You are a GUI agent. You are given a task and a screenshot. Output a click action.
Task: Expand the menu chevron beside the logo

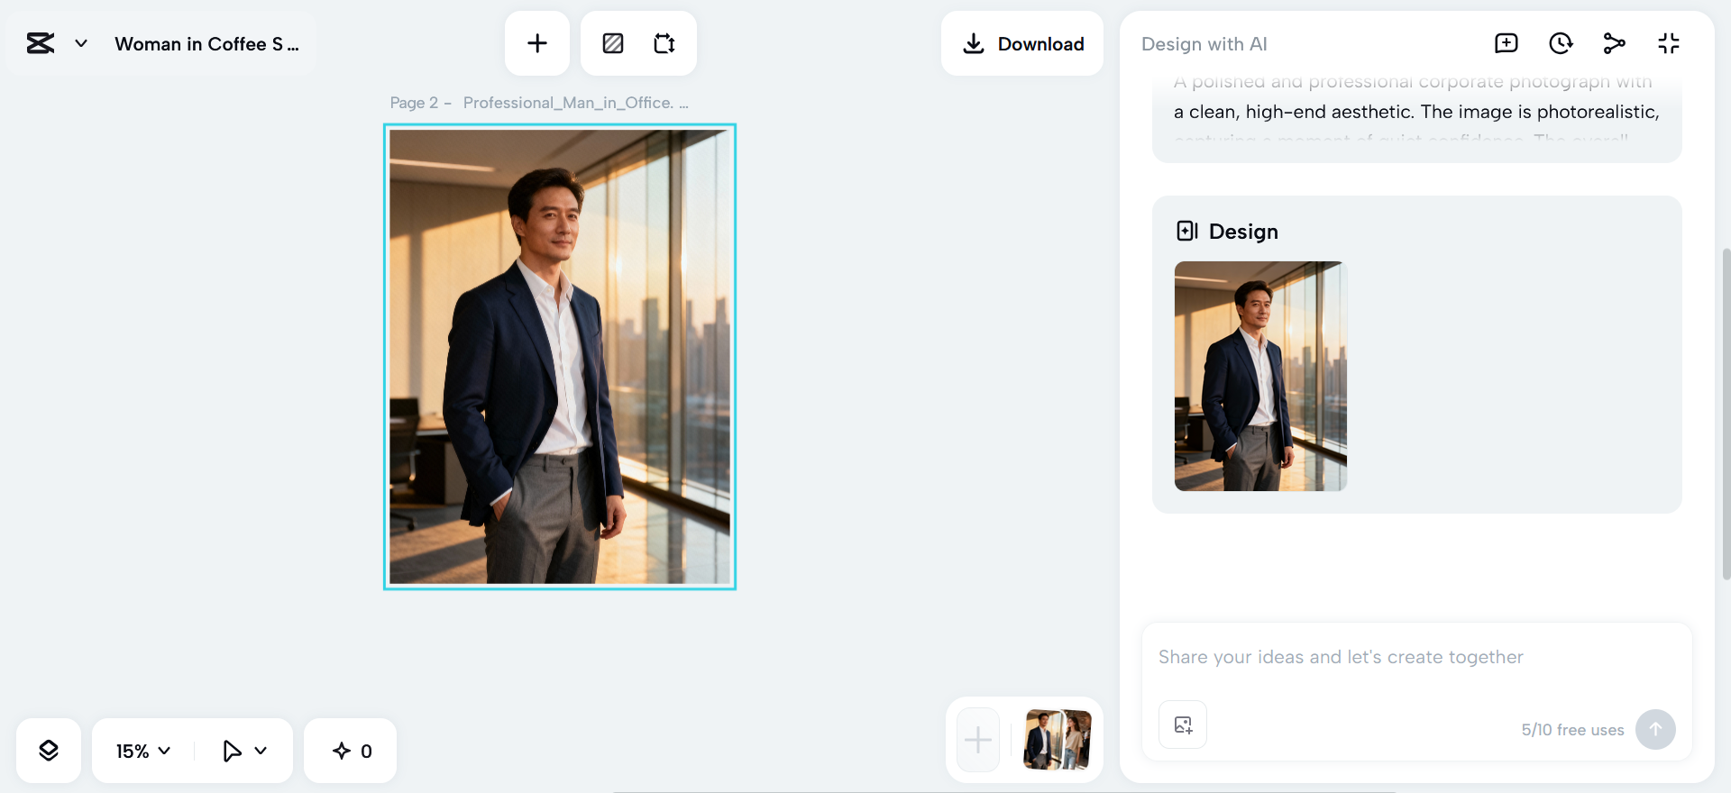81,43
